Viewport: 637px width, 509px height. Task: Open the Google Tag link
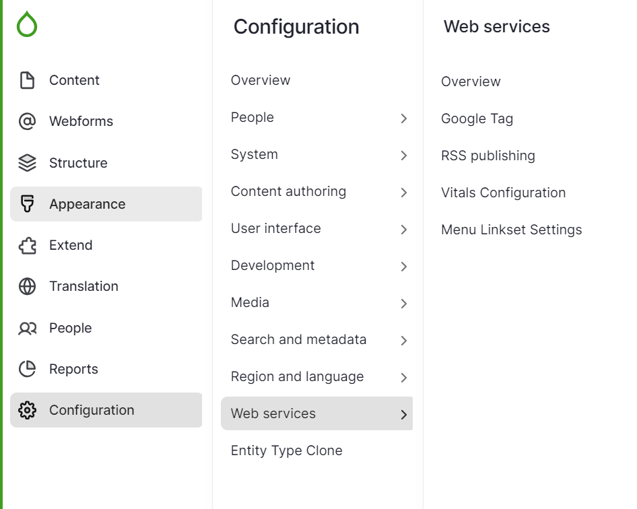pos(477,118)
